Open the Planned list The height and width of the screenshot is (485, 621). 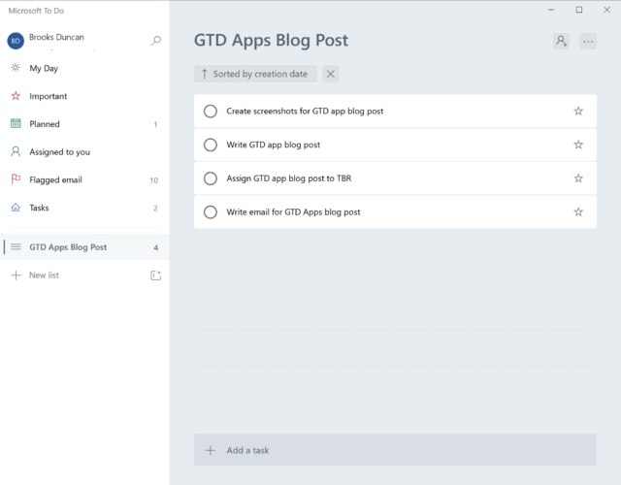click(45, 124)
